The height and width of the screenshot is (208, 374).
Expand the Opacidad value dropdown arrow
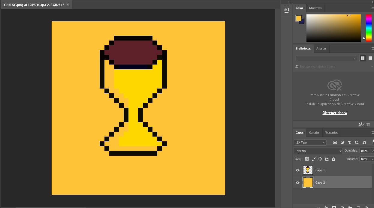372,151
